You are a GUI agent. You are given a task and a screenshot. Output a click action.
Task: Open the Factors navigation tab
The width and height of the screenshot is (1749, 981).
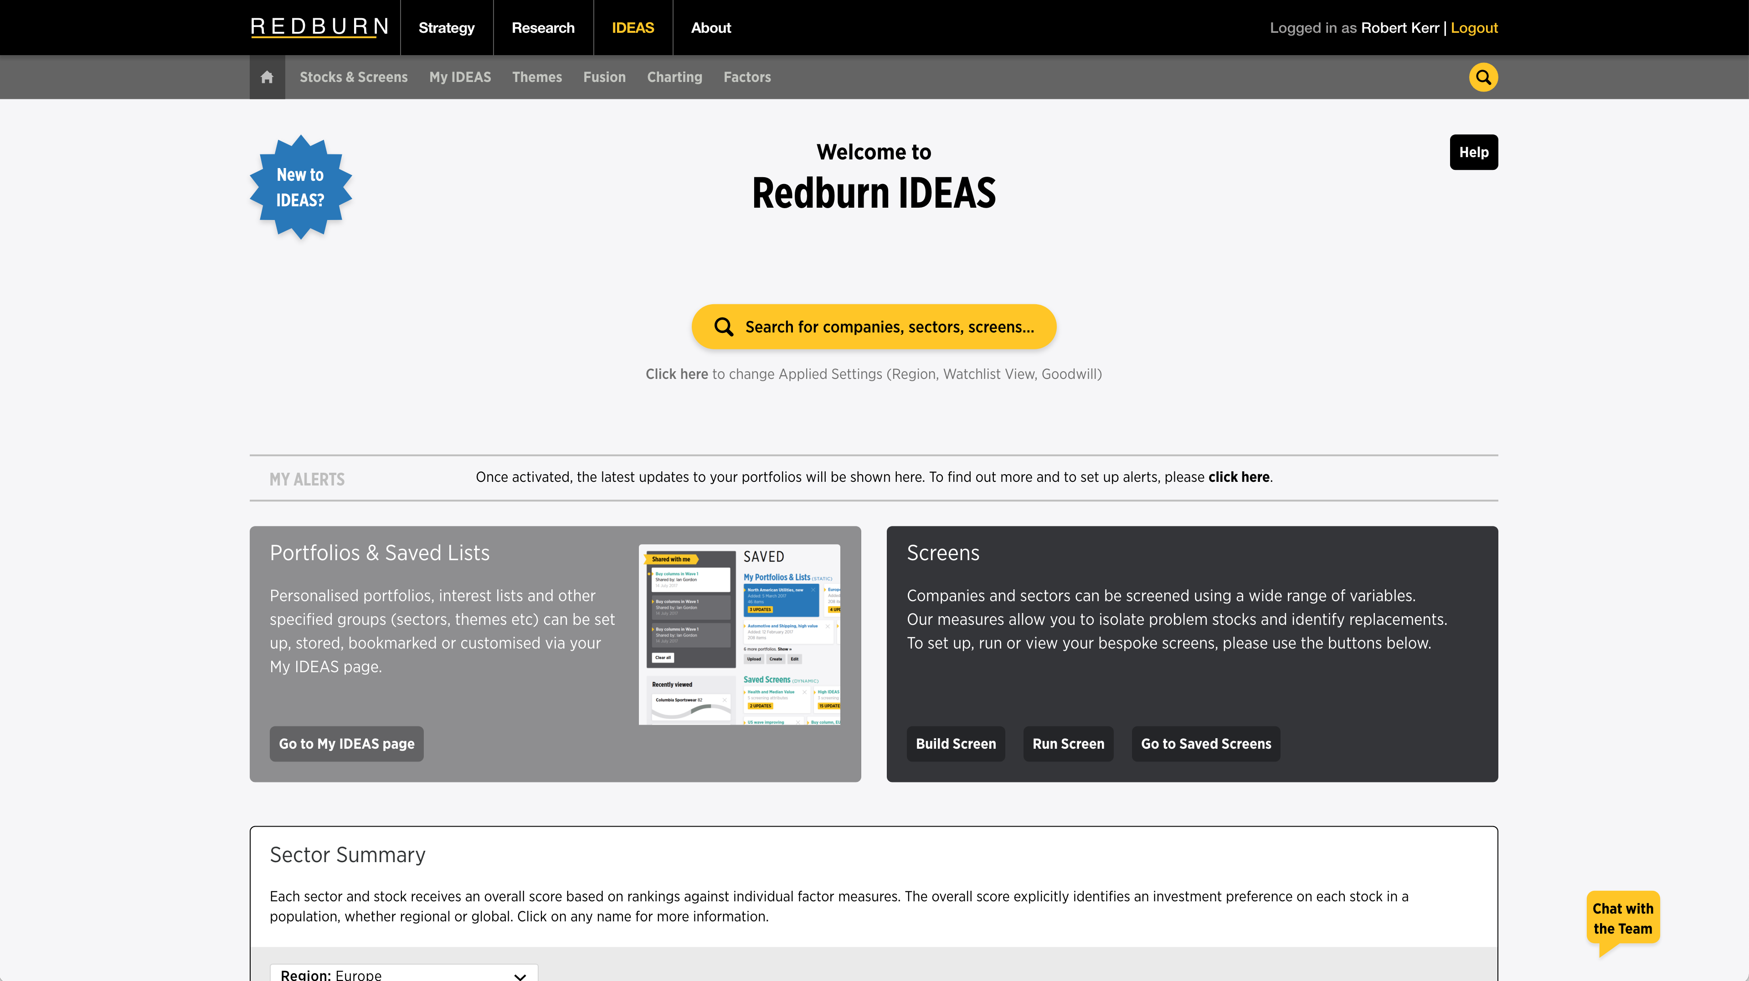click(x=747, y=77)
